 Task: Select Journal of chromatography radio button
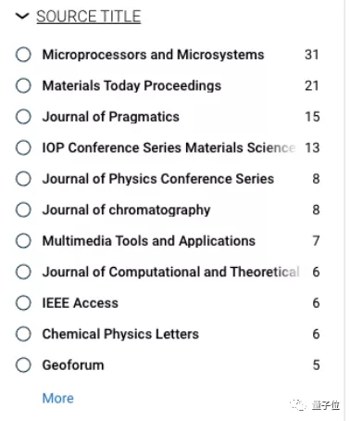coord(23,210)
